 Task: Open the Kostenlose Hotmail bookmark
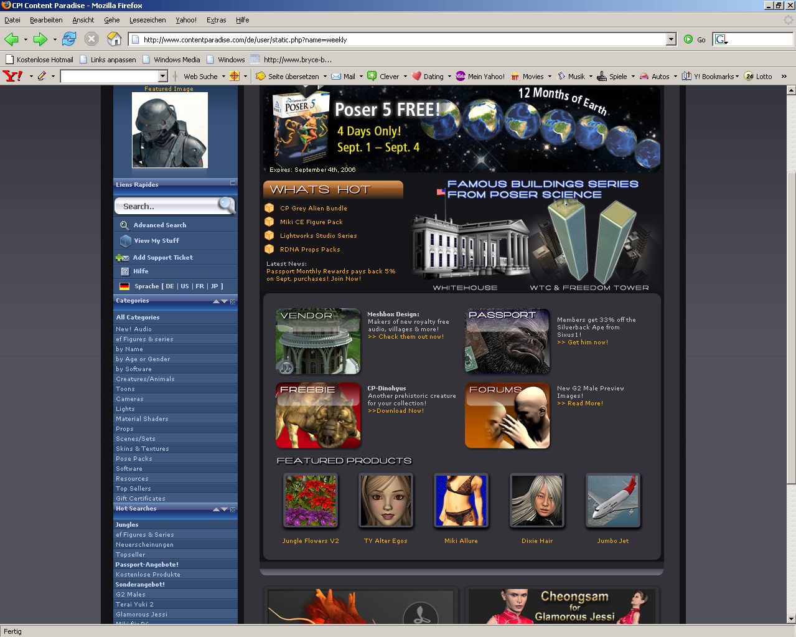39,60
